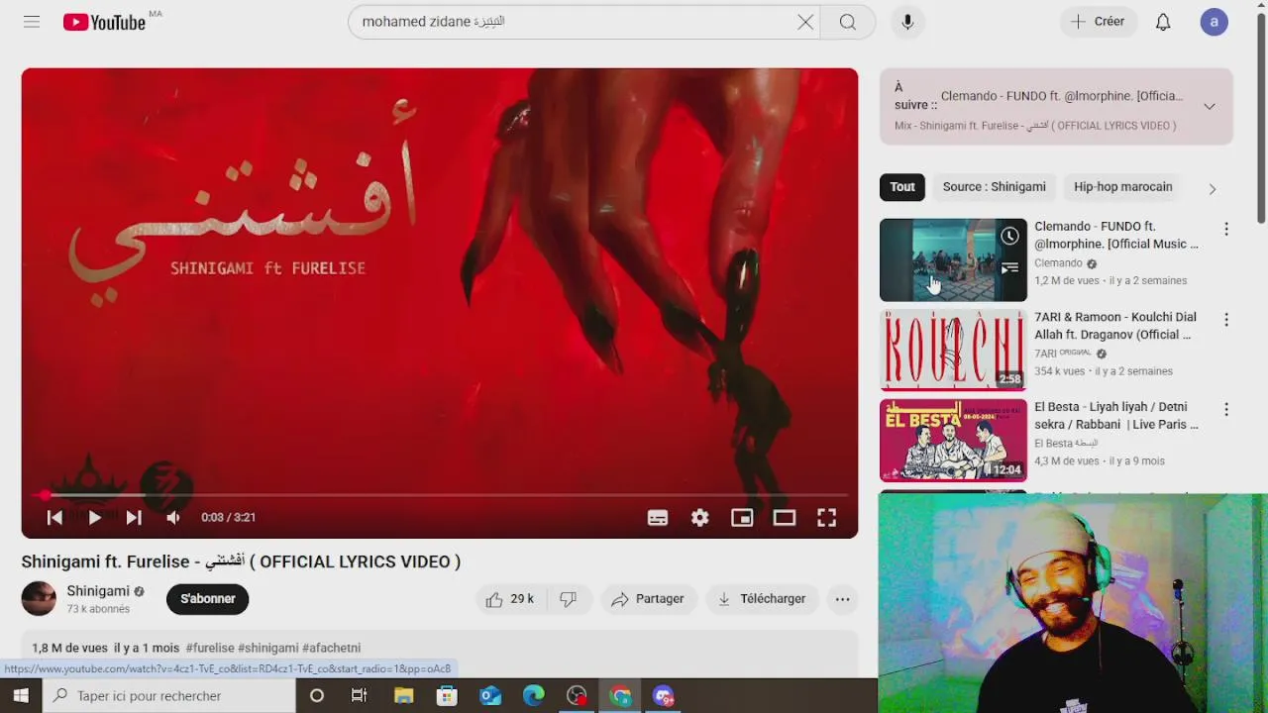Open El Besta Liyah liyah title
1268x713 pixels.
click(x=1116, y=416)
